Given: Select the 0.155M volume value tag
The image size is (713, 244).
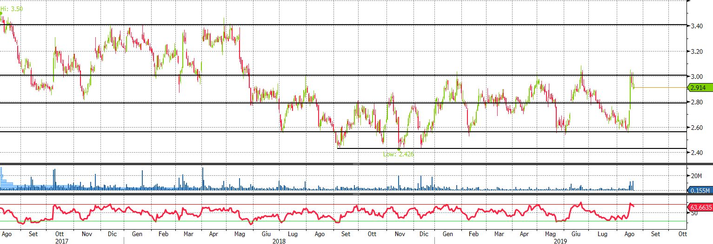Looking at the screenshot, I should 699,191.
